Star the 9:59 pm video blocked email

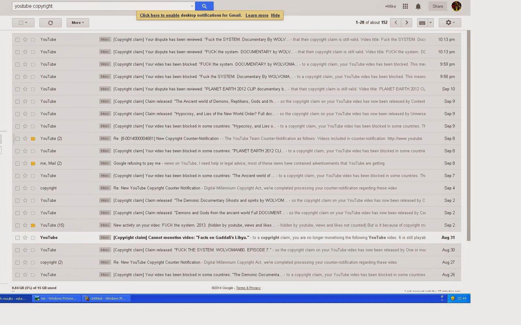pos(25,64)
